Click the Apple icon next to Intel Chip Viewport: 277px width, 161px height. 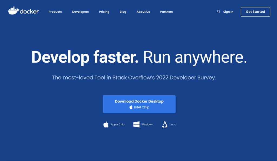pyautogui.click(x=131, y=107)
